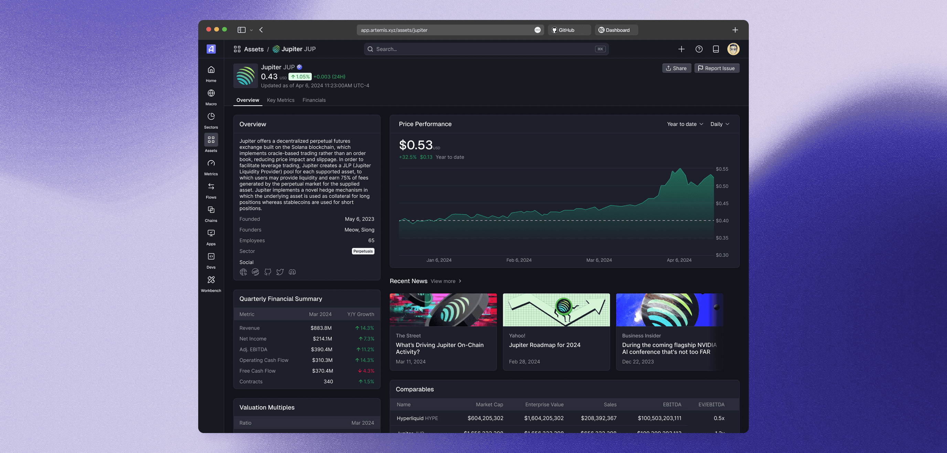This screenshot has width=947, height=453.
Task: Open the Jupiter Roadmap for 2024 article thumbnail
Action: pos(556,310)
